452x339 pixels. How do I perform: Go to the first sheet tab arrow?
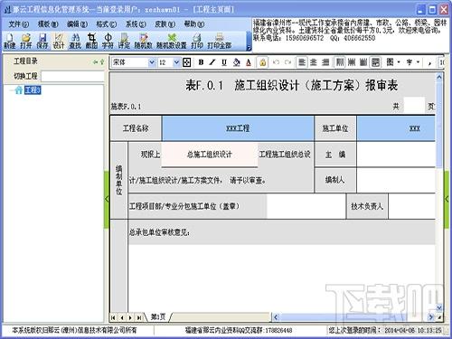[113, 317]
